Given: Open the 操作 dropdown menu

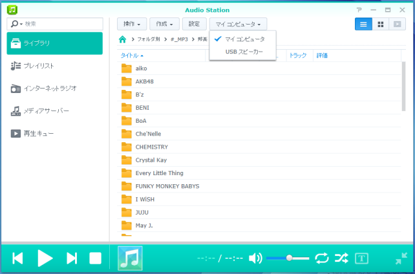Looking at the screenshot, I should click(x=132, y=24).
